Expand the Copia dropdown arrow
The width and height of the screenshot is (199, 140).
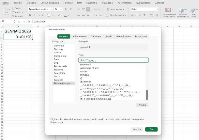click(x=22, y=12)
